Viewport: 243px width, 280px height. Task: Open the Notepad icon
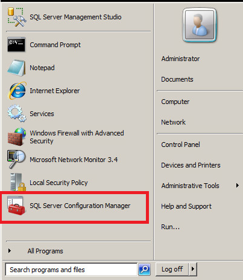16,68
